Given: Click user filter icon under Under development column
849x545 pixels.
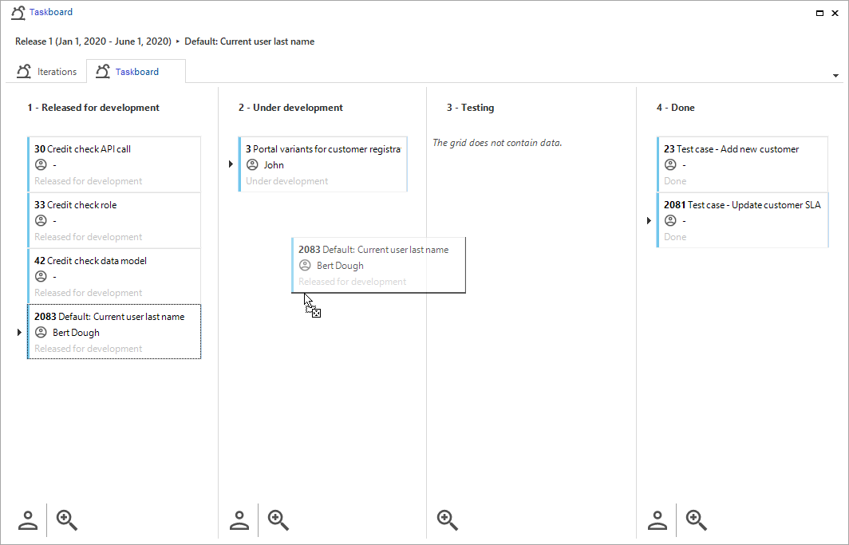Looking at the screenshot, I should click(239, 520).
